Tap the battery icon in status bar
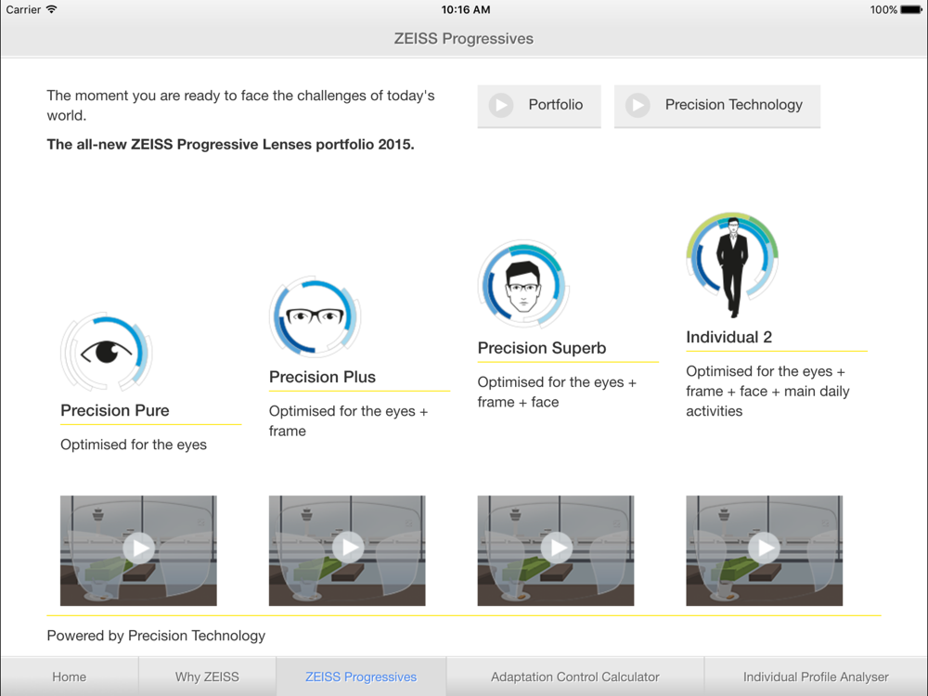This screenshot has width=928, height=696. (911, 9)
